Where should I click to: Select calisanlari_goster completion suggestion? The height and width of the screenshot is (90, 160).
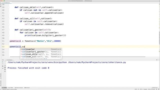pyautogui.click(x=41, y=52)
